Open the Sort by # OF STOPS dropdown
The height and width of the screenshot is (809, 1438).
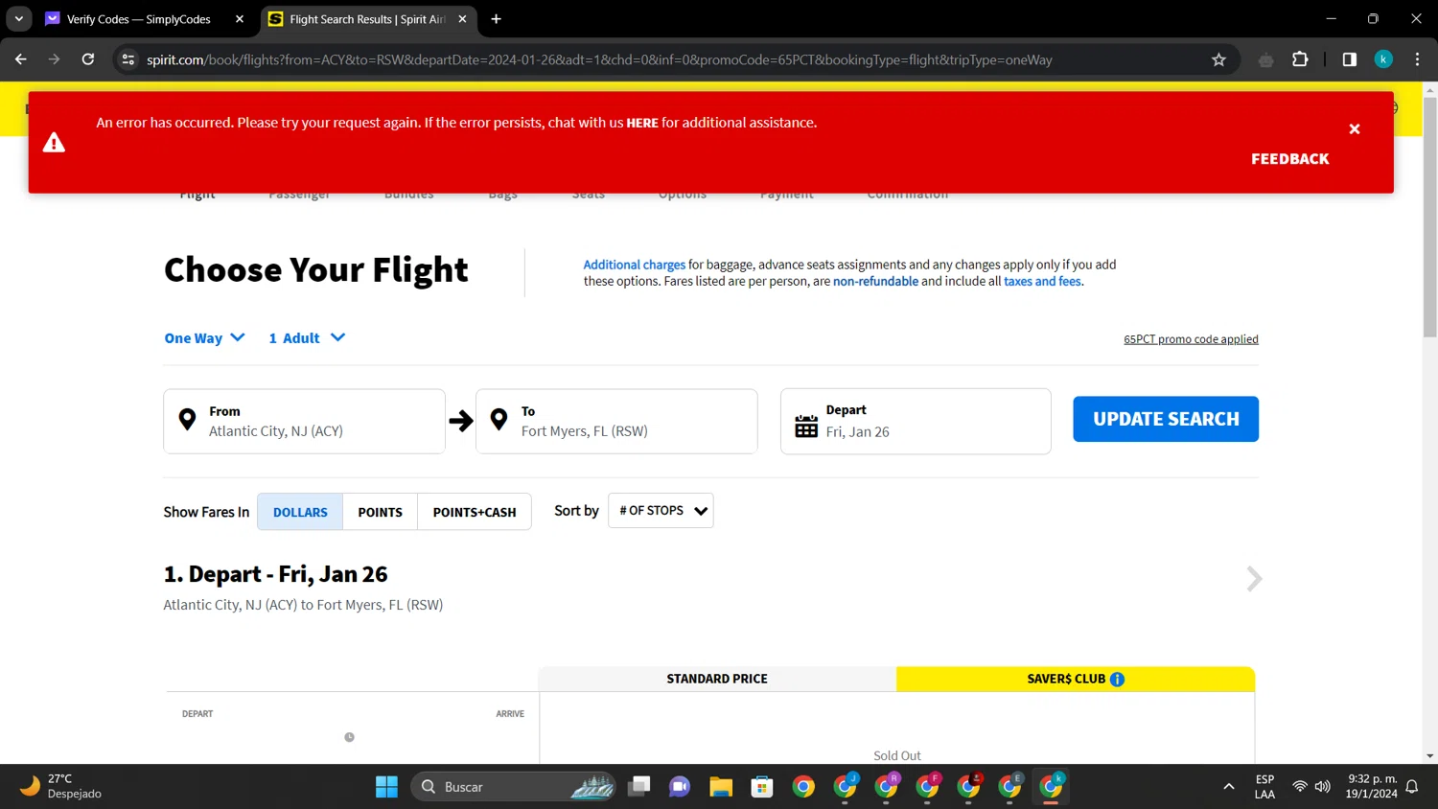coord(661,511)
